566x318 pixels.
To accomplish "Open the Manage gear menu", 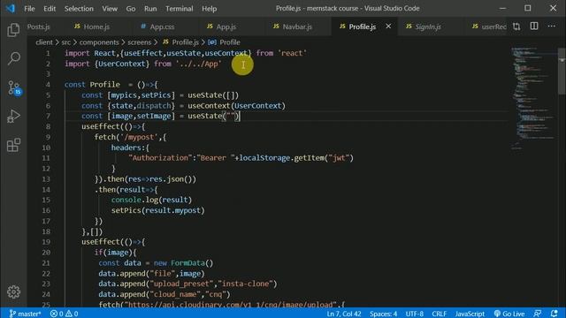I will coord(13,291).
